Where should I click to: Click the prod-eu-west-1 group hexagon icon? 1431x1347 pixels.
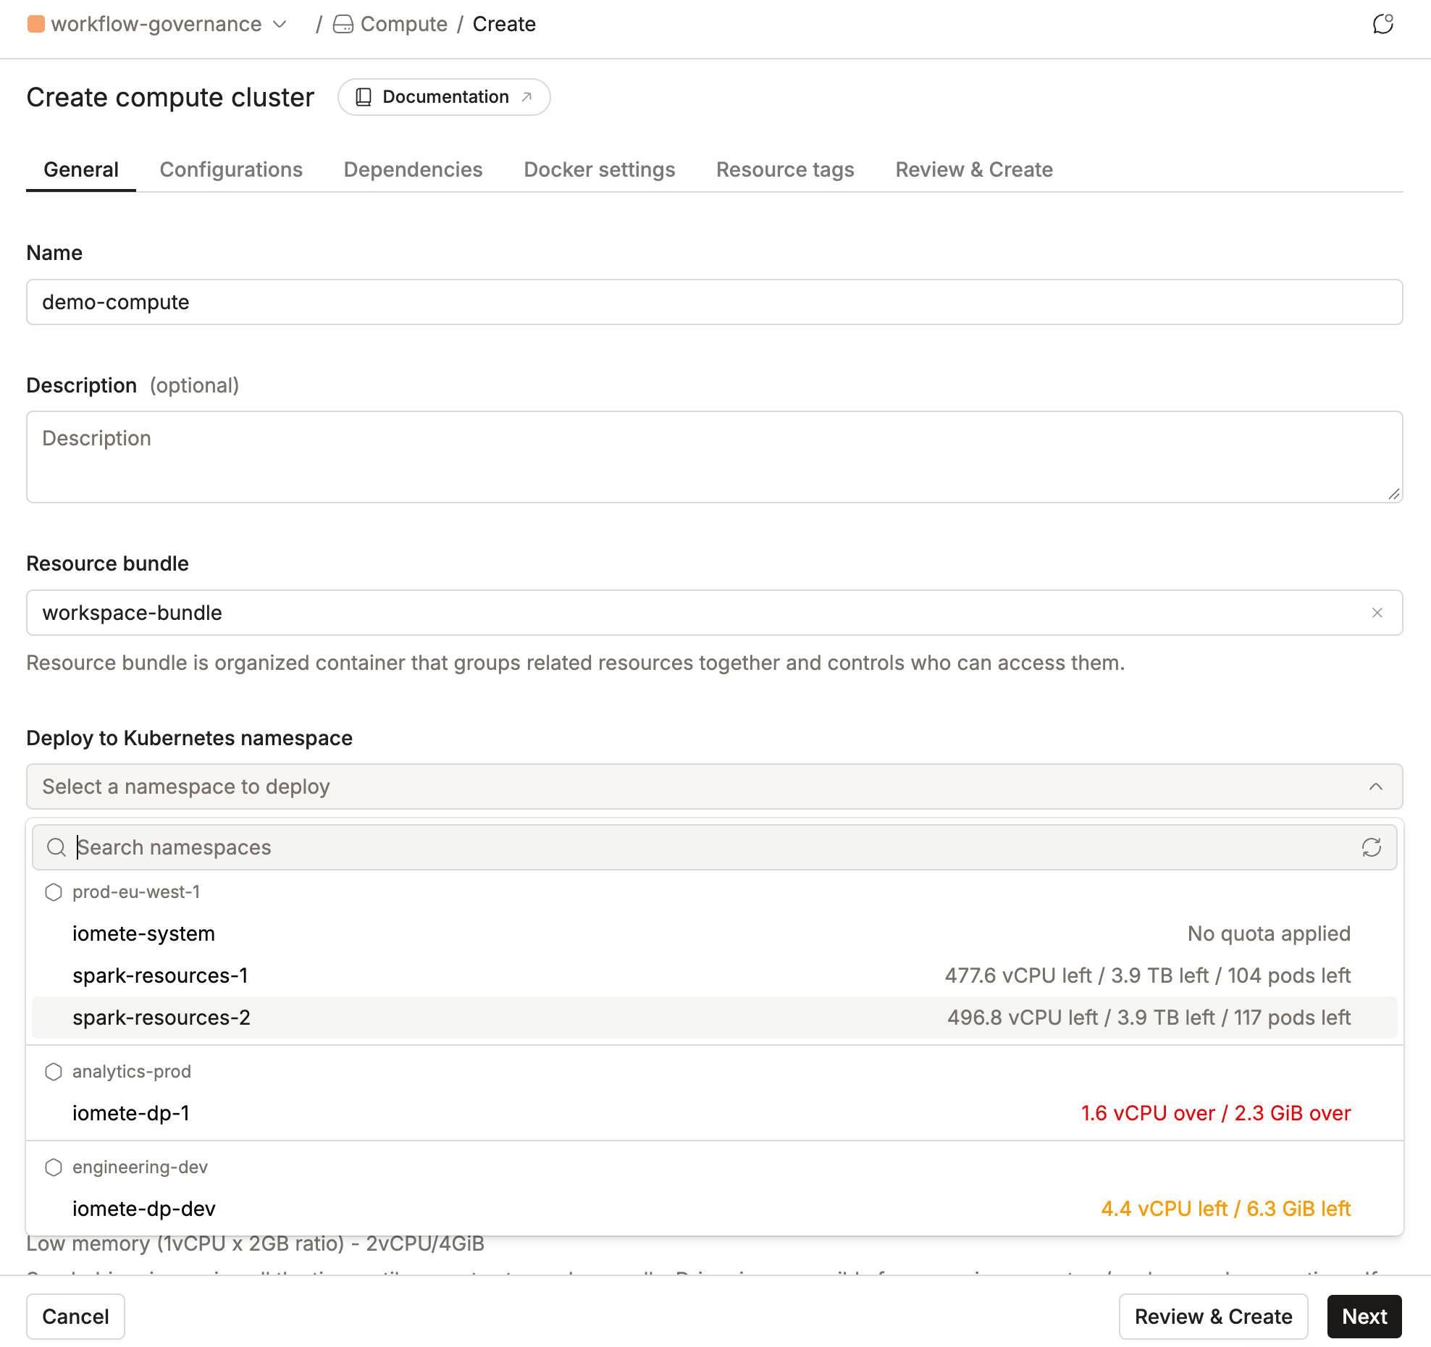point(54,892)
